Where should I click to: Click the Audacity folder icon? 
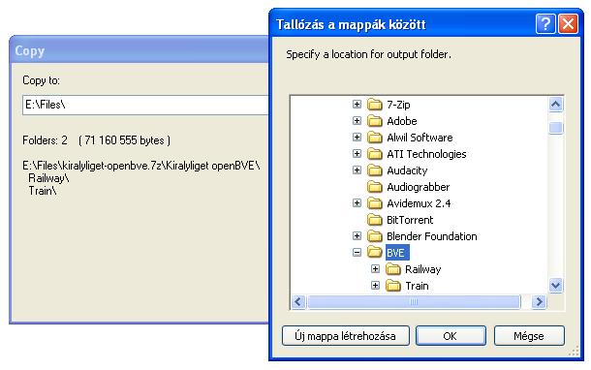pos(375,170)
